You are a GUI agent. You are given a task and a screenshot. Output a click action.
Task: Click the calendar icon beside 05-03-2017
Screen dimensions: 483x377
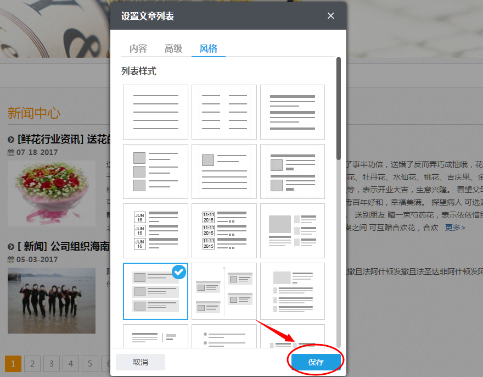(x=10, y=260)
